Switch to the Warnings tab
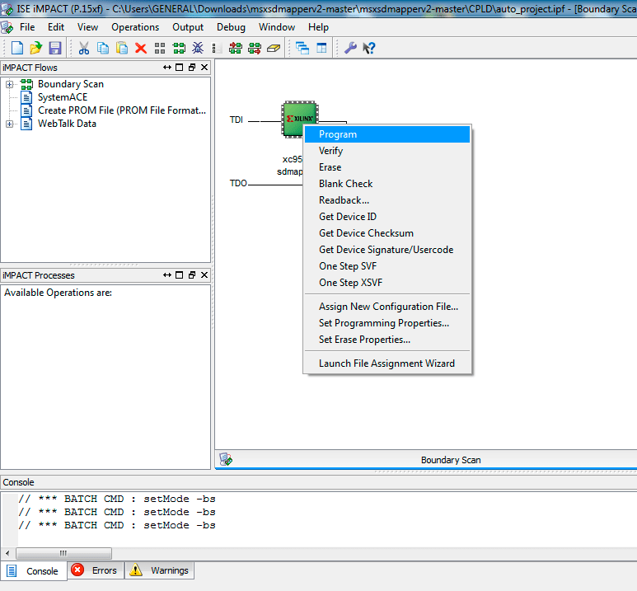Screen dimensions: 637x591 pos(160,570)
